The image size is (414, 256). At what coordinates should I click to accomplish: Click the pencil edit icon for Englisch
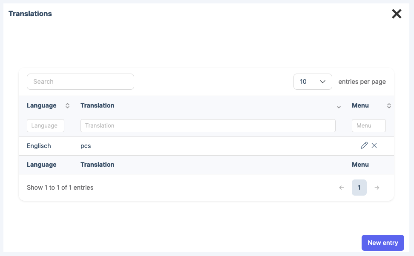click(364, 146)
